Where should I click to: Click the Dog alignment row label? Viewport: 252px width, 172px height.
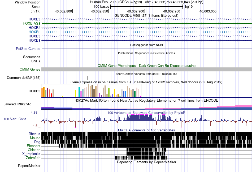click(37, 142)
